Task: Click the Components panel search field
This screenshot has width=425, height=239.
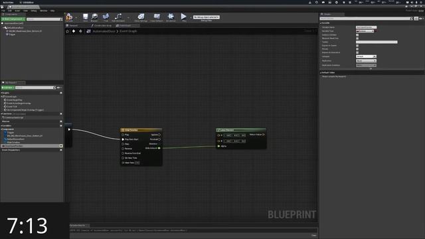Action: (x=44, y=19)
